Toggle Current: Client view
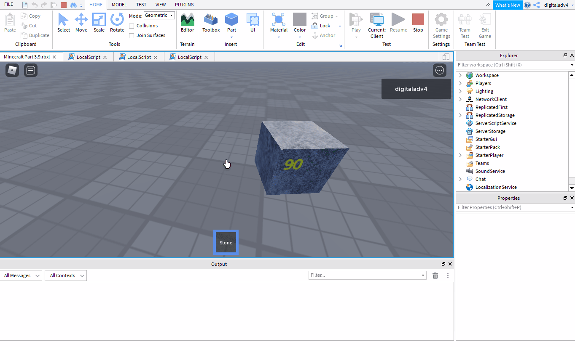Screen dimensions: 575x347 click(377, 25)
